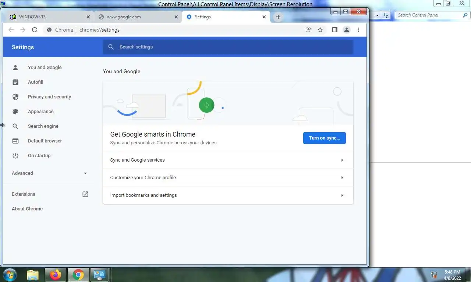Click refresh button in Control Panel window
471x282 pixels.
[385, 15]
